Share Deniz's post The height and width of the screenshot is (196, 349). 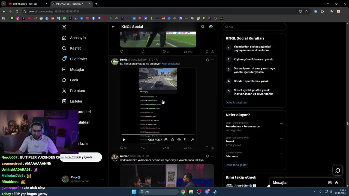point(212,148)
